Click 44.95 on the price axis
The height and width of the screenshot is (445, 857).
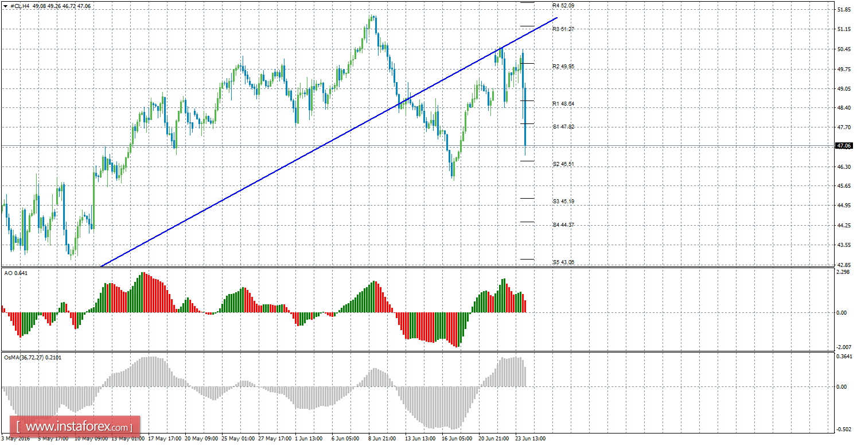coord(844,206)
